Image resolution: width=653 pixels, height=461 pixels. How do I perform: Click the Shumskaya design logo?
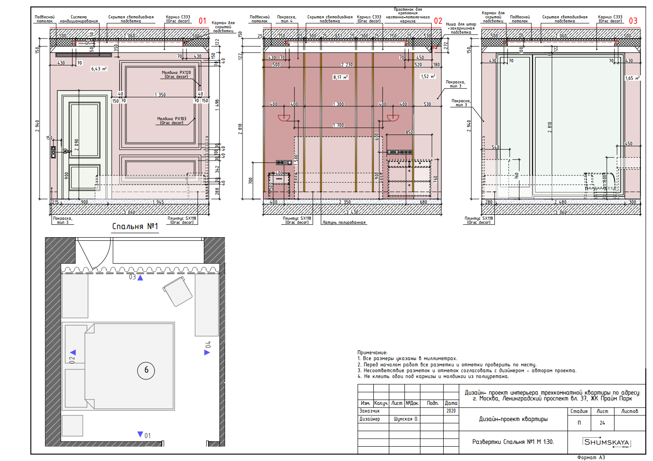point(607,442)
